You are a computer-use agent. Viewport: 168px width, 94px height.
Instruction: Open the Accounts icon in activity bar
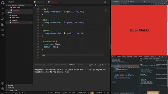coord(3,83)
